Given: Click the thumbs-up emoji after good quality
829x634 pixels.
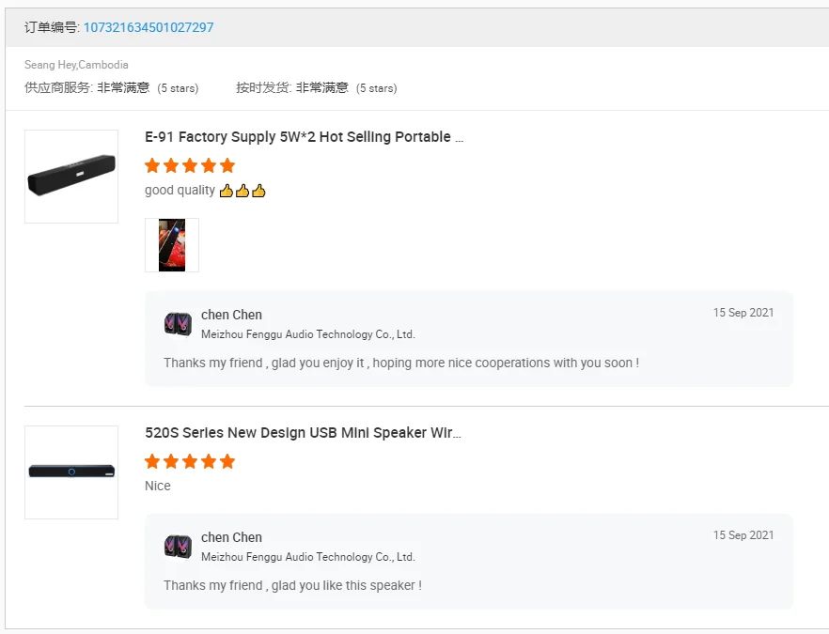Looking at the screenshot, I should coord(242,191).
